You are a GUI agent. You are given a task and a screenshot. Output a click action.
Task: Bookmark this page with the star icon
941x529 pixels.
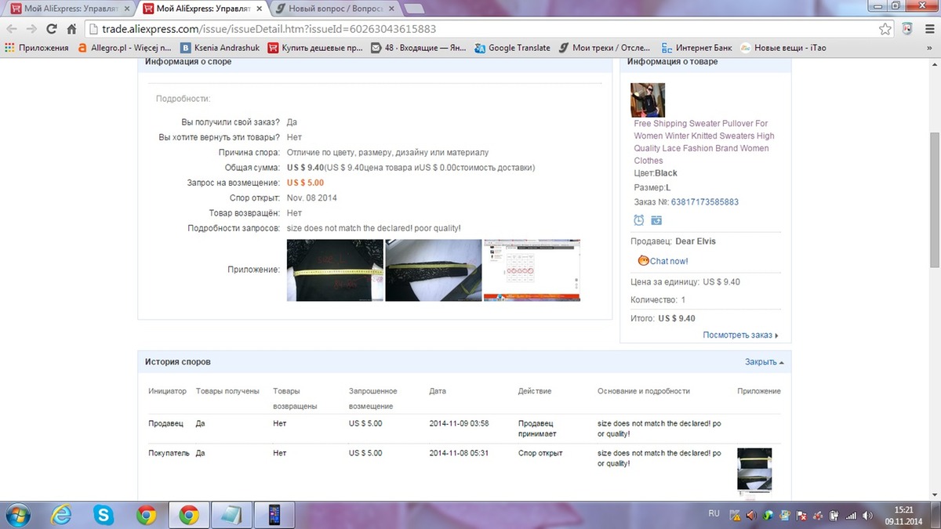pyautogui.click(x=885, y=29)
